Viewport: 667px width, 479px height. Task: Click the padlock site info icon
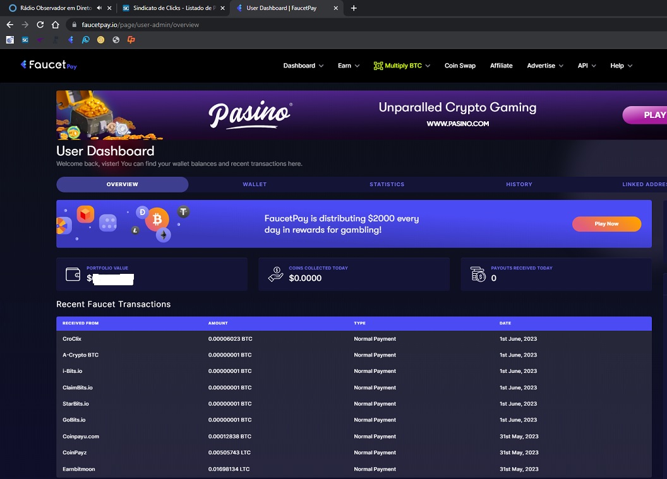point(75,25)
